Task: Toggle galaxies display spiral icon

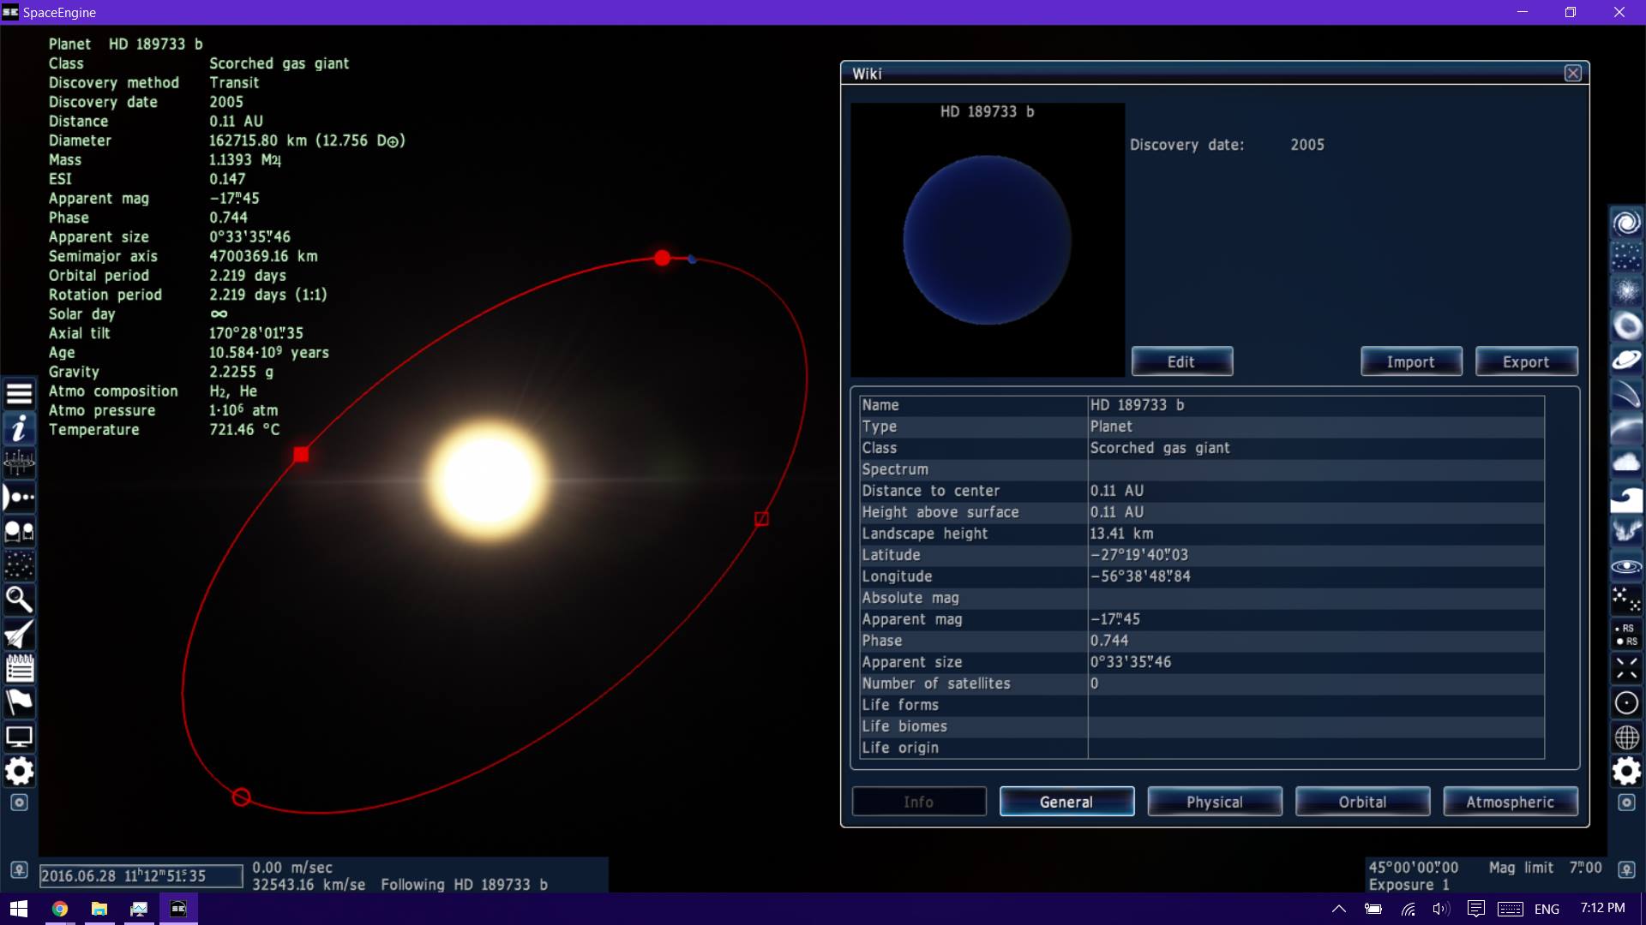Action: click(1626, 223)
